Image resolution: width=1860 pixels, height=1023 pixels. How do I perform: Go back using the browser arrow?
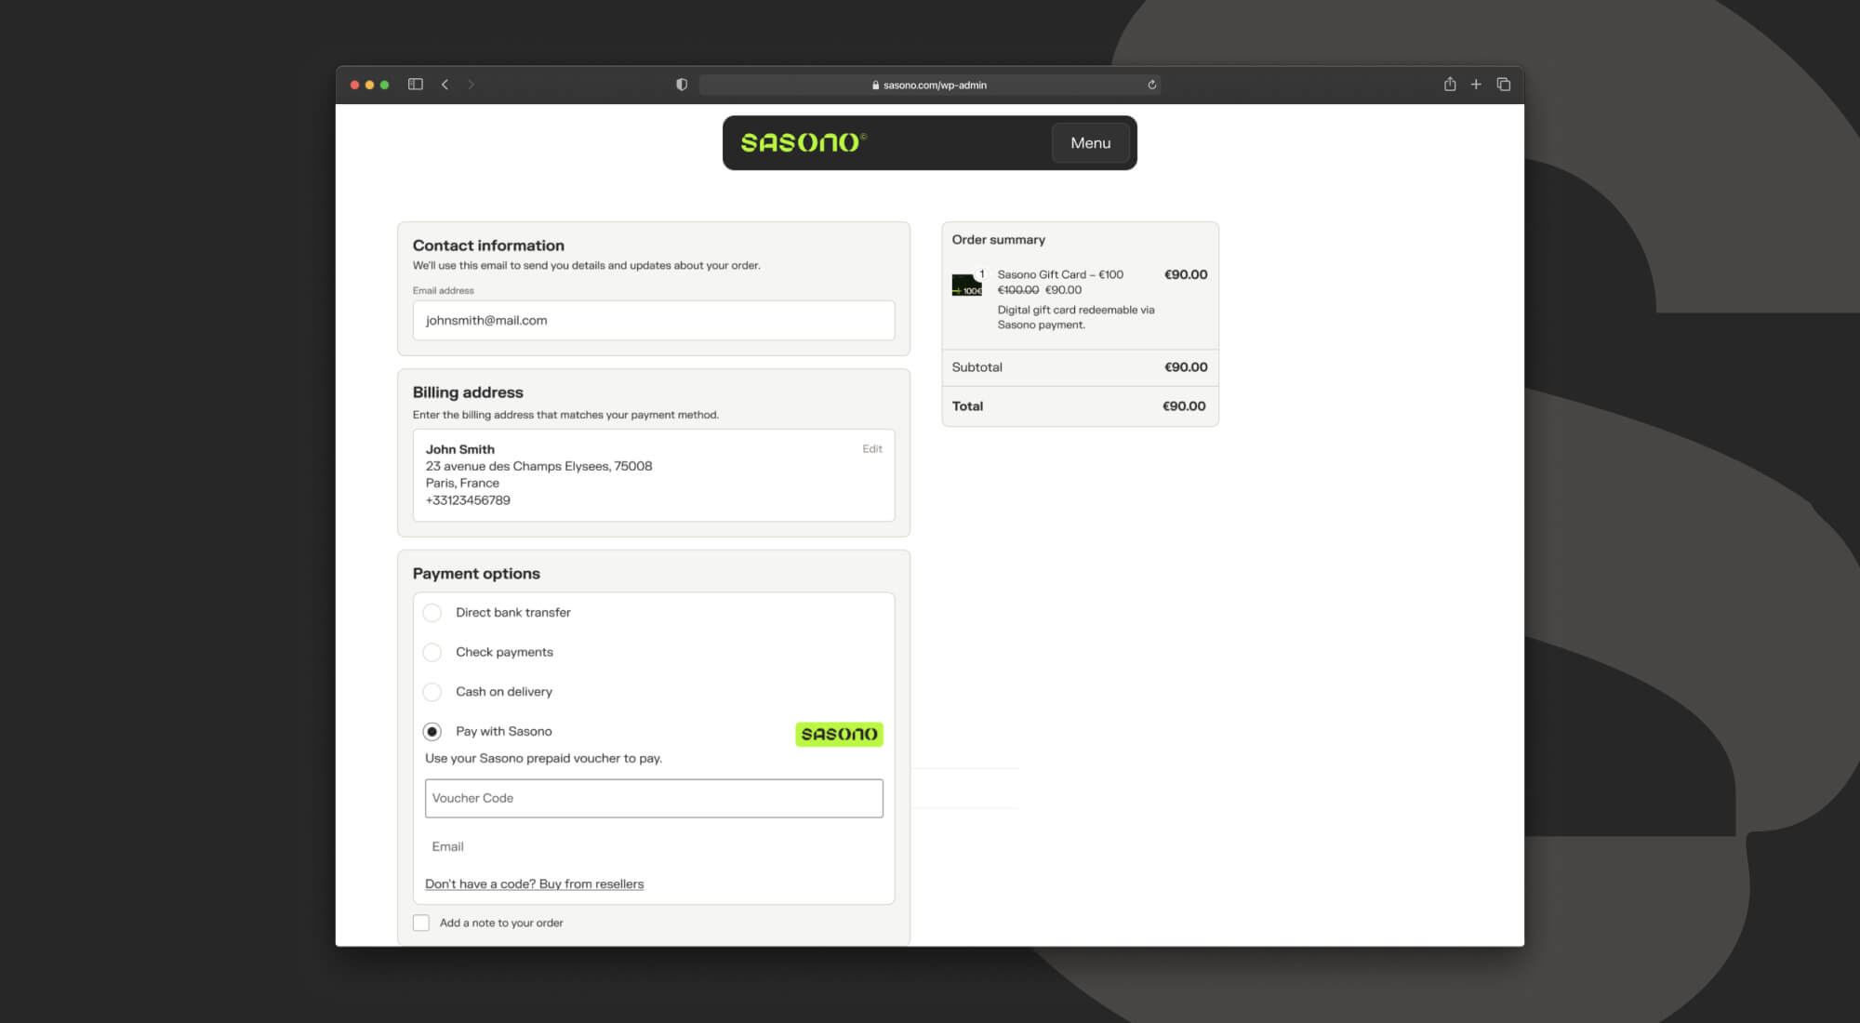coord(445,85)
